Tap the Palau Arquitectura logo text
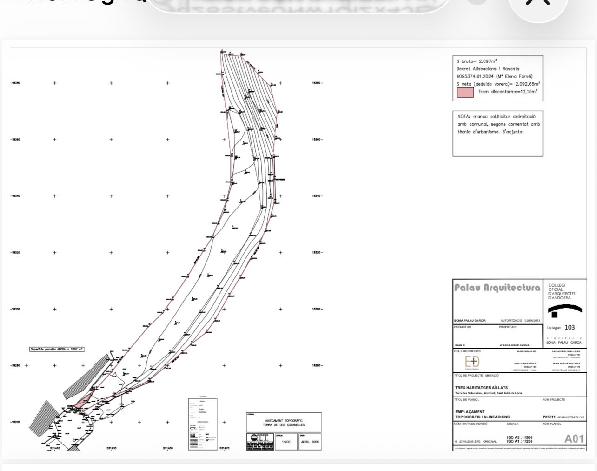The width and height of the screenshot is (597, 471). (497, 288)
